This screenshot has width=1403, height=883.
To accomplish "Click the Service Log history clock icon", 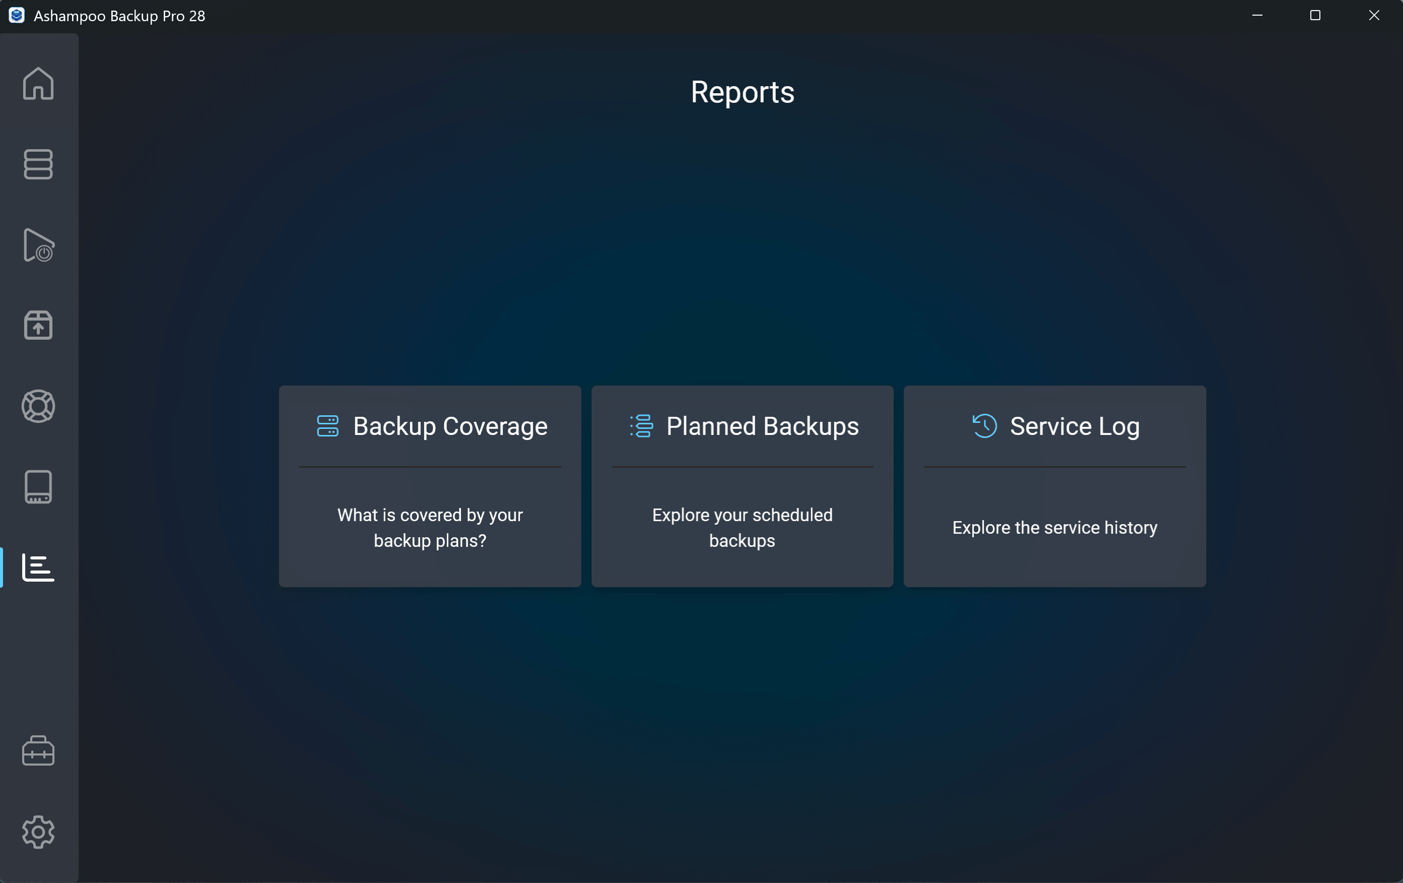I will [985, 426].
